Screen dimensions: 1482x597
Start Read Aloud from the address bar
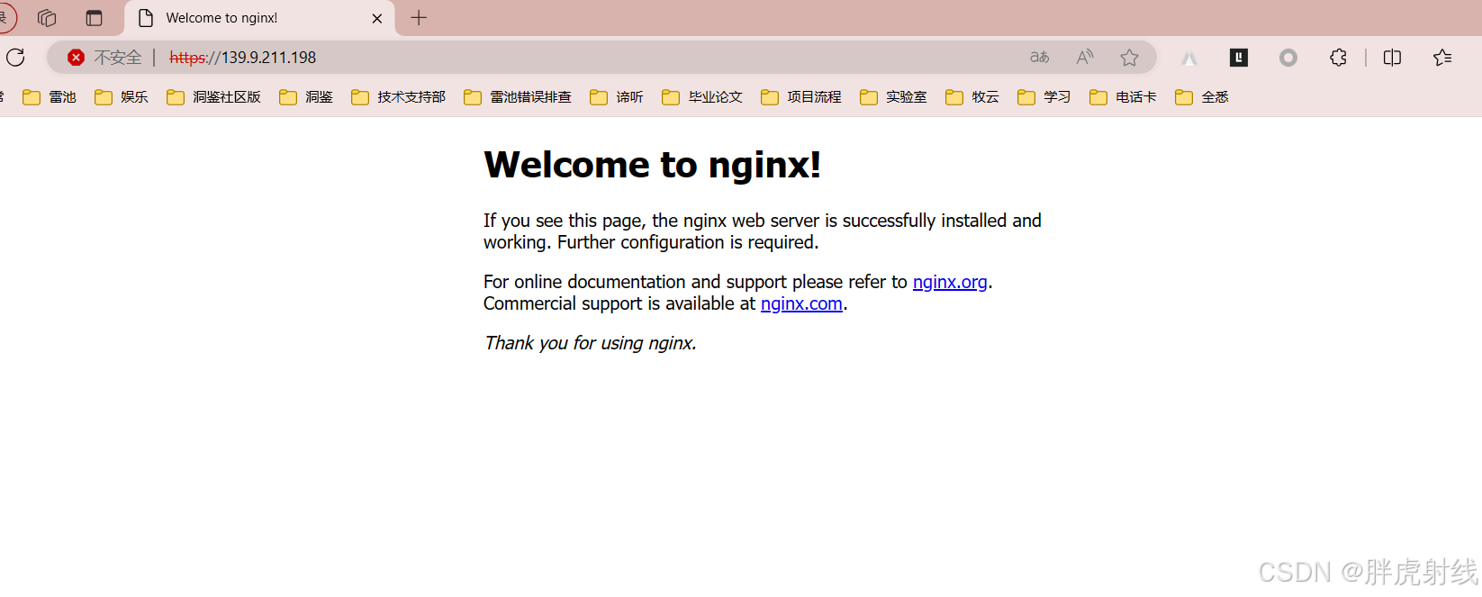click(x=1085, y=58)
